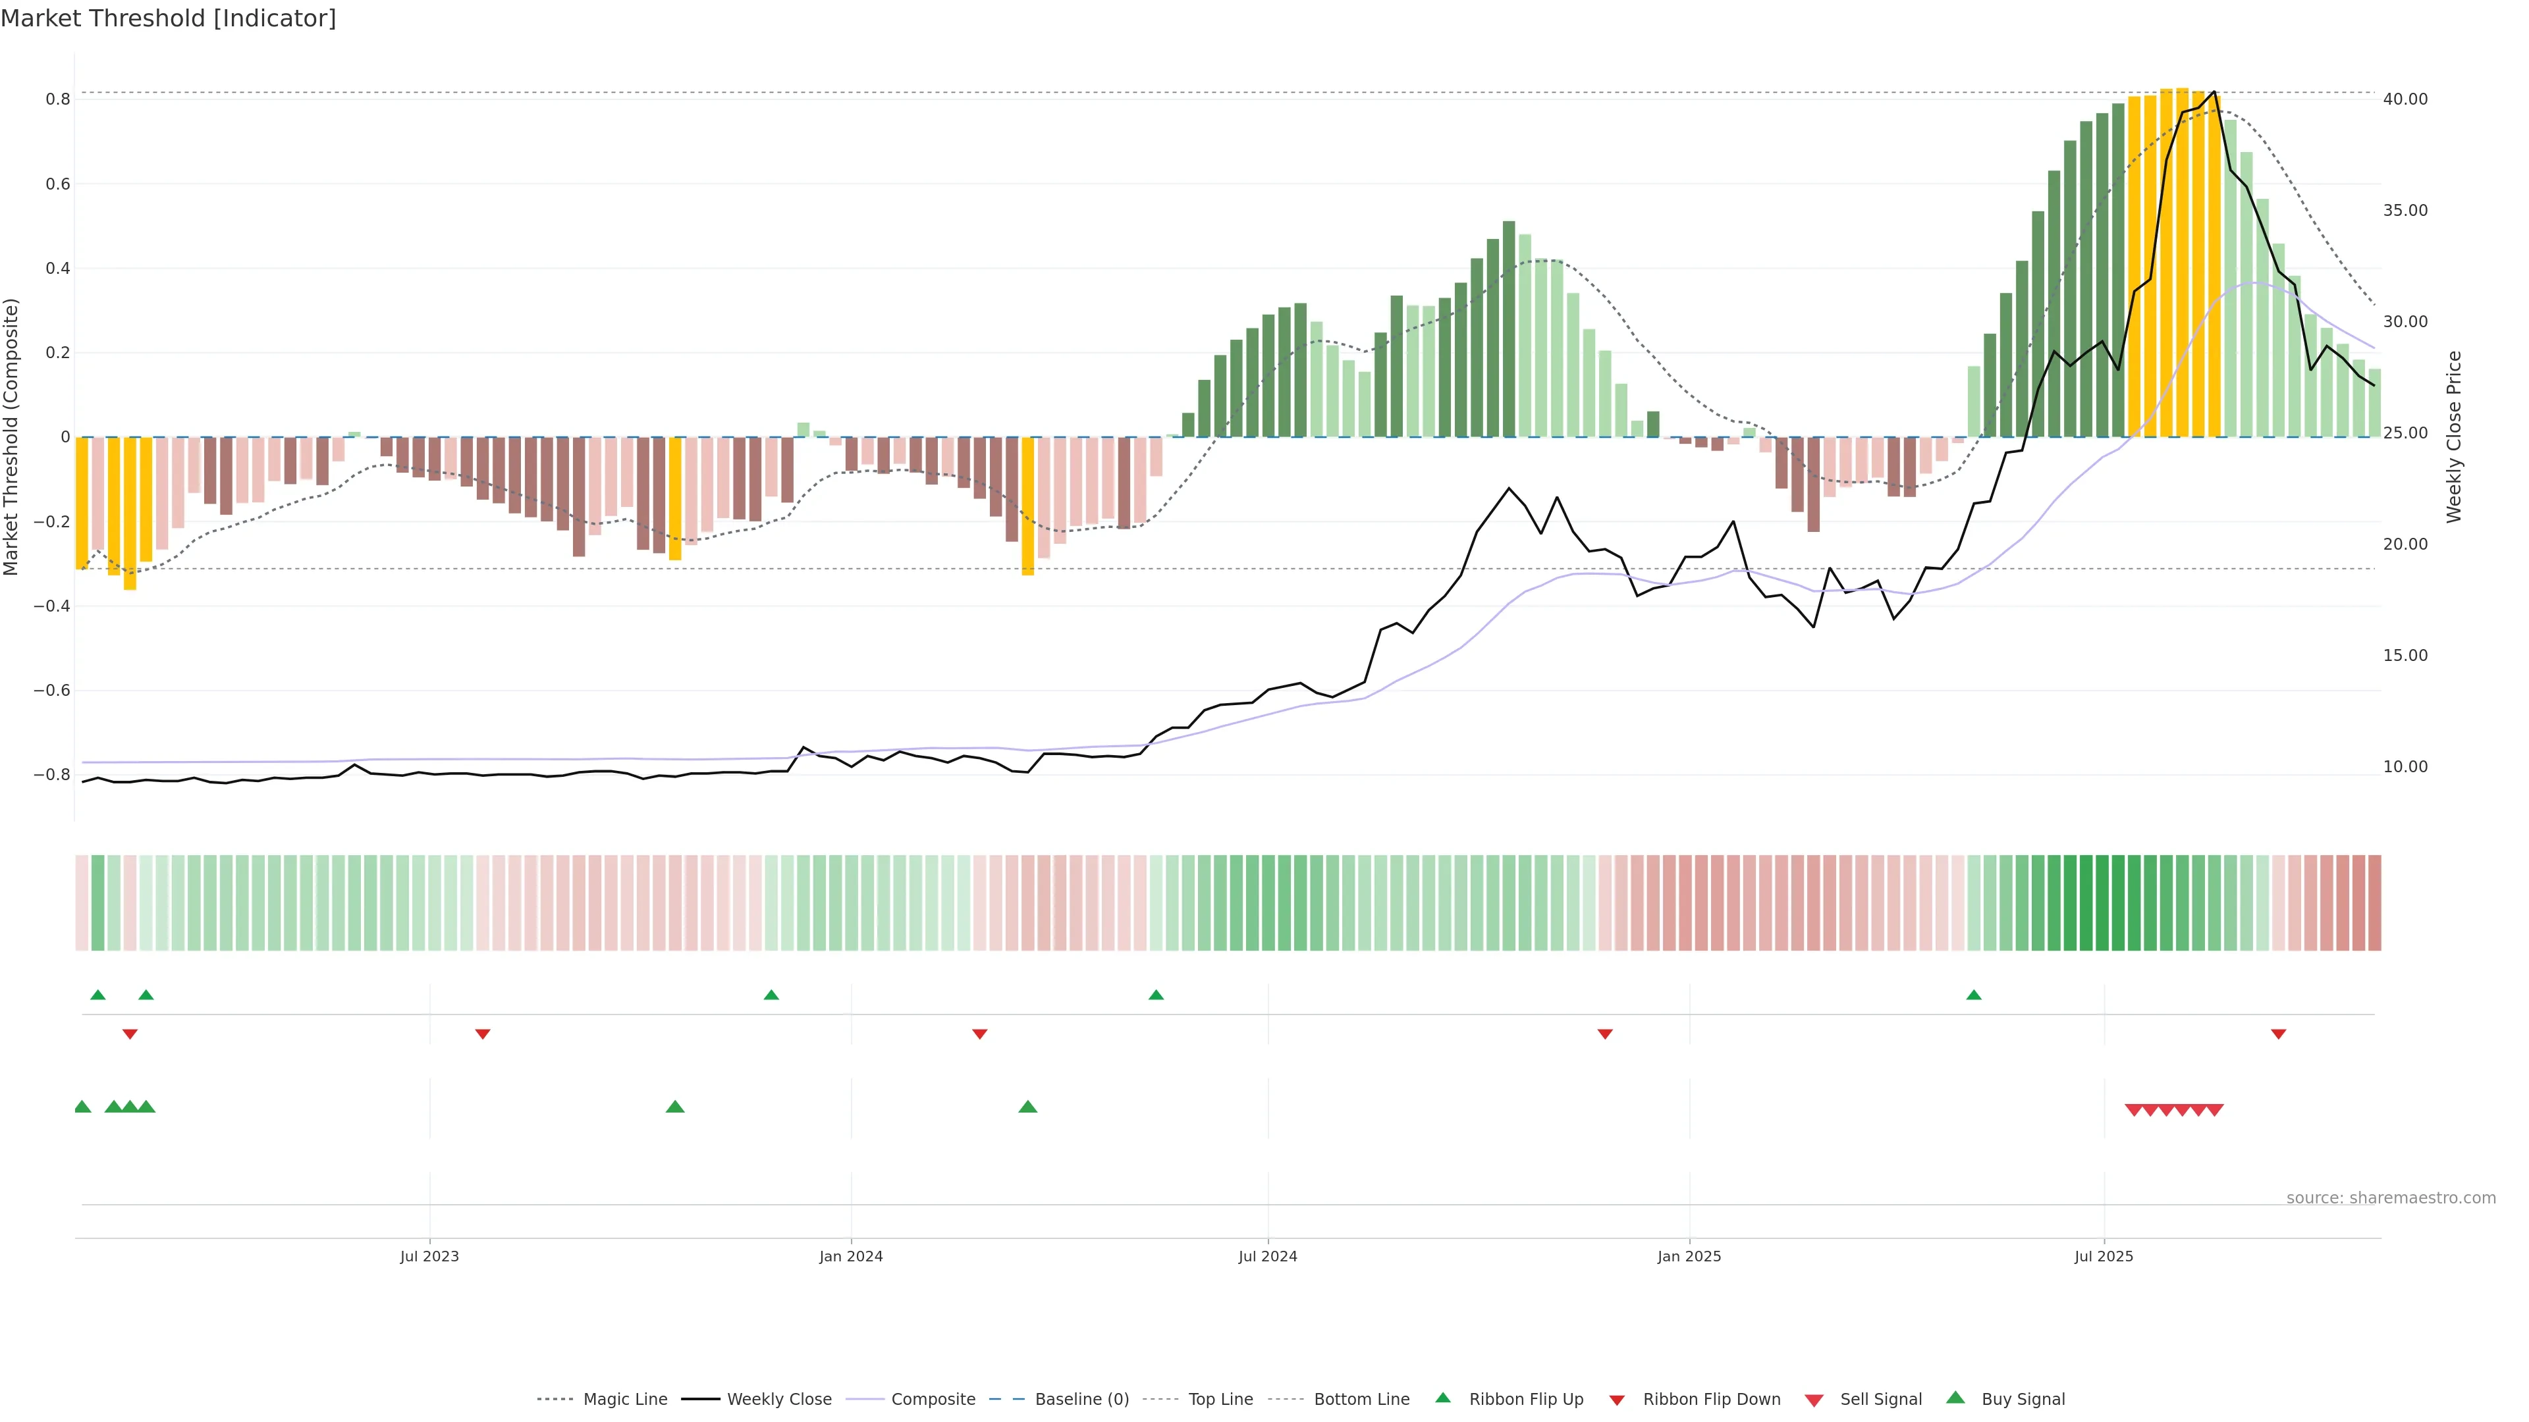
Task: Click the ribbon flip up marker before Jul 2025
Action: point(1974,995)
